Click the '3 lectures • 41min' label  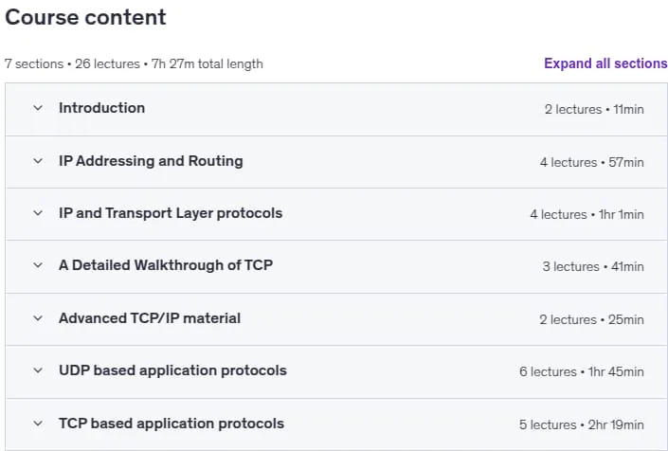(x=593, y=266)
